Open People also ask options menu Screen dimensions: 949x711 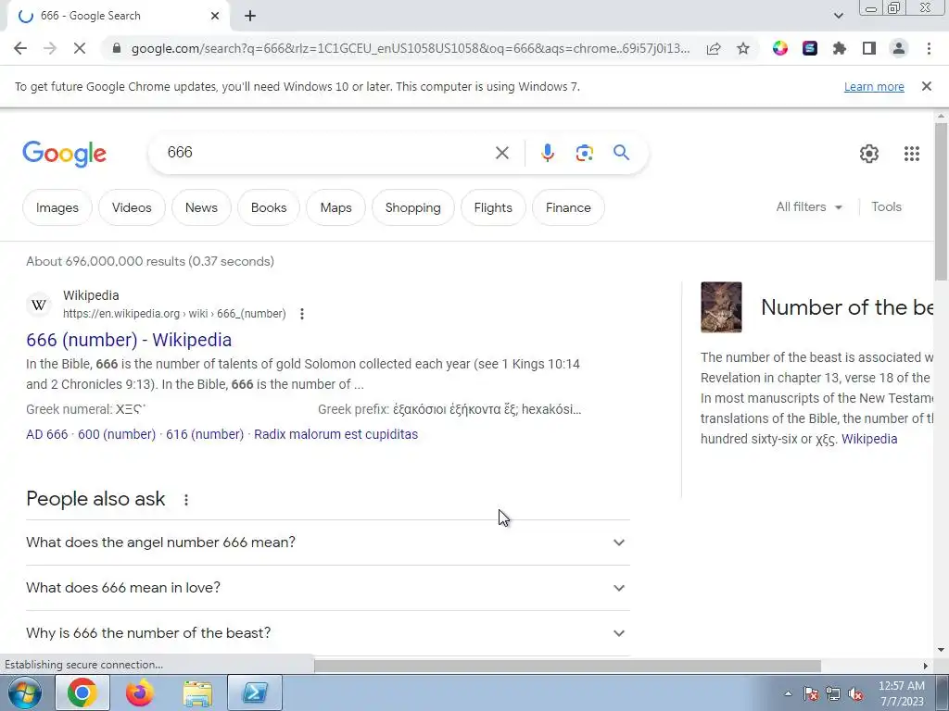pyautogui.click(x=185, y=500)
